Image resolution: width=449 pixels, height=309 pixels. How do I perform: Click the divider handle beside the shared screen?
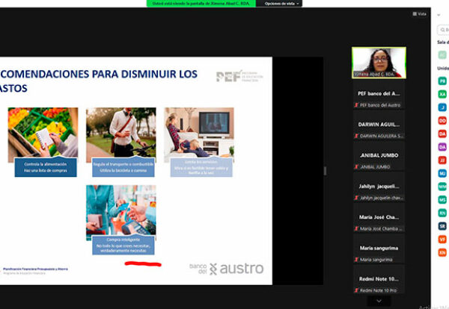pos(325,171)
